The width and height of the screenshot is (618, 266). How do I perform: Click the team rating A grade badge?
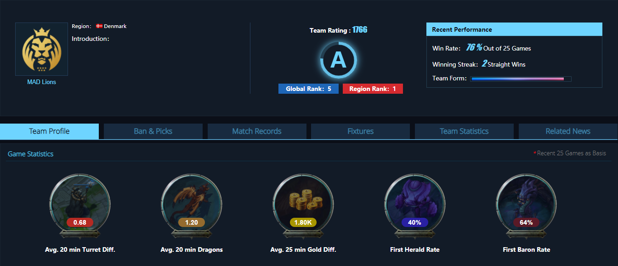click(339, 60)
